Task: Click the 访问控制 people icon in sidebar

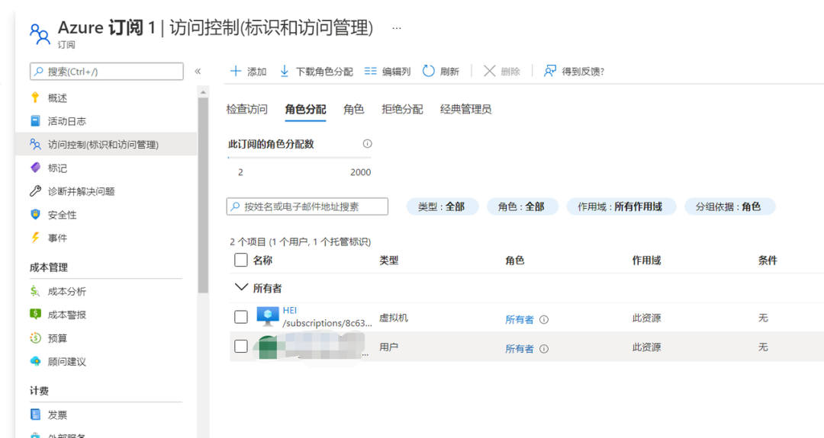Action: click(x=35, y=144)
